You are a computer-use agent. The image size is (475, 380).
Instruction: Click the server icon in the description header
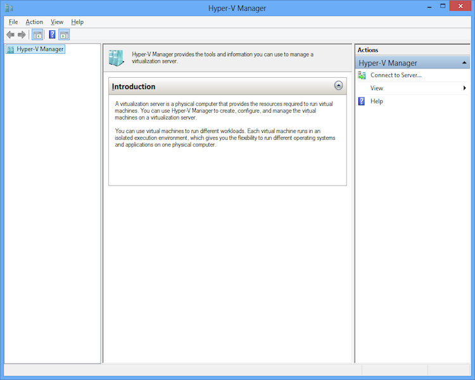coord(116,58)
